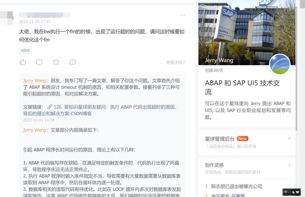
Task: Click the New badge beside 星球管理后台
Action: pos(242,139)
